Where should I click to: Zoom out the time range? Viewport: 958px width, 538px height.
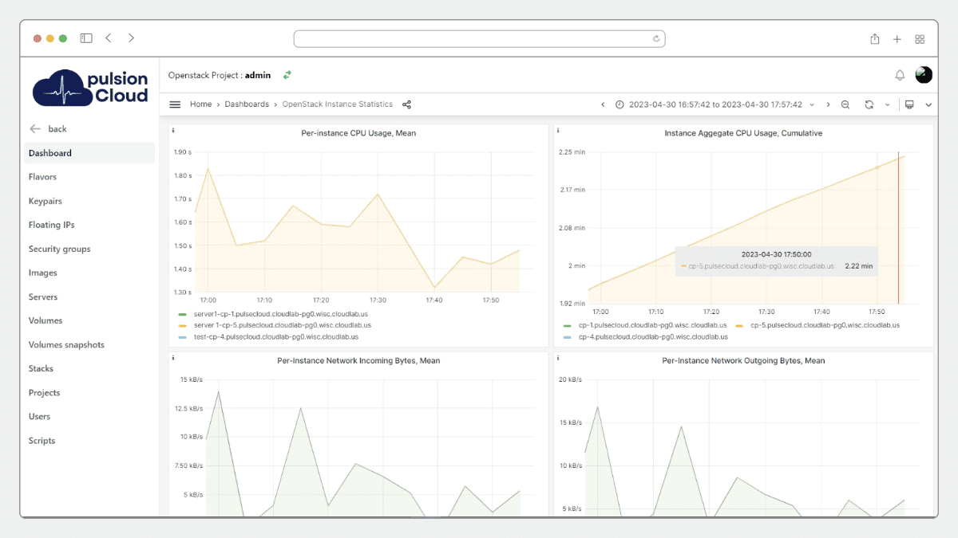(845, 104)
